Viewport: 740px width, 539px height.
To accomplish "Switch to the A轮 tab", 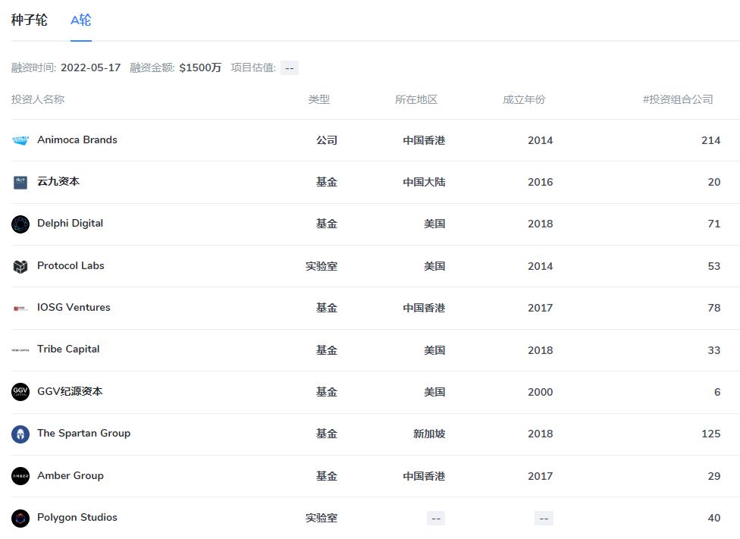I will point(81,20).
